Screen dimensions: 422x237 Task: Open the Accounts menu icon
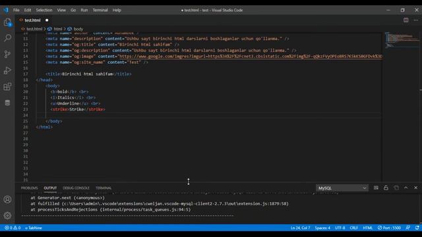click(x=7, y=199)
